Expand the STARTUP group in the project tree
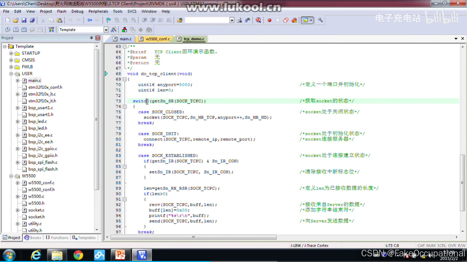Screen dimensions: 467x262 pos(11,53)
